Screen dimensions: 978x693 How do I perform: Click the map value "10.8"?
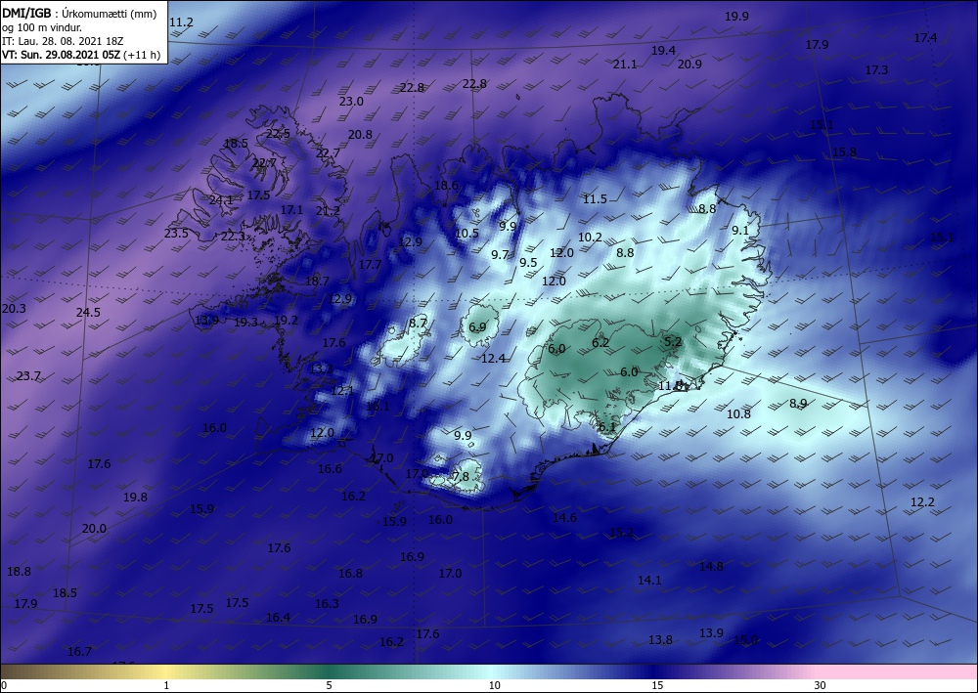738,413
